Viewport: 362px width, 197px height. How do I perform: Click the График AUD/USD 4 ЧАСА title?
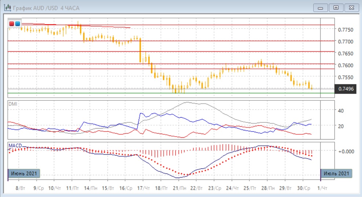(x=46, y=8)
